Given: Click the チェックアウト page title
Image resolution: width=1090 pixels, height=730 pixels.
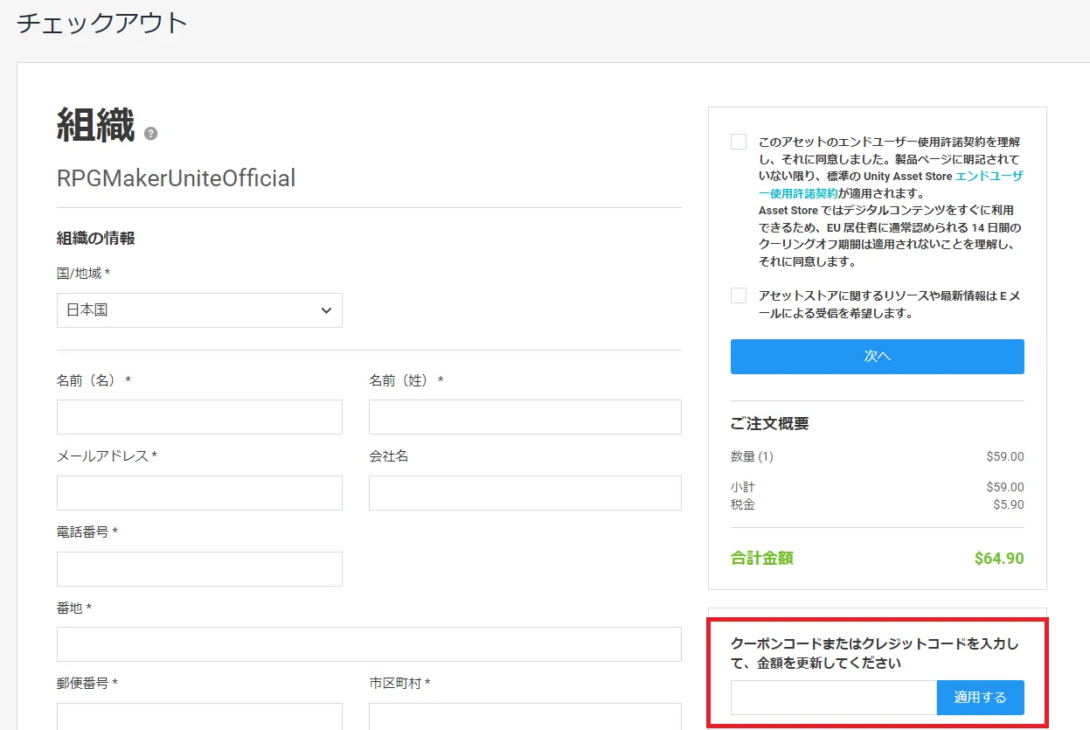Looking at the screenshot, I should click(x=102, y=23).
